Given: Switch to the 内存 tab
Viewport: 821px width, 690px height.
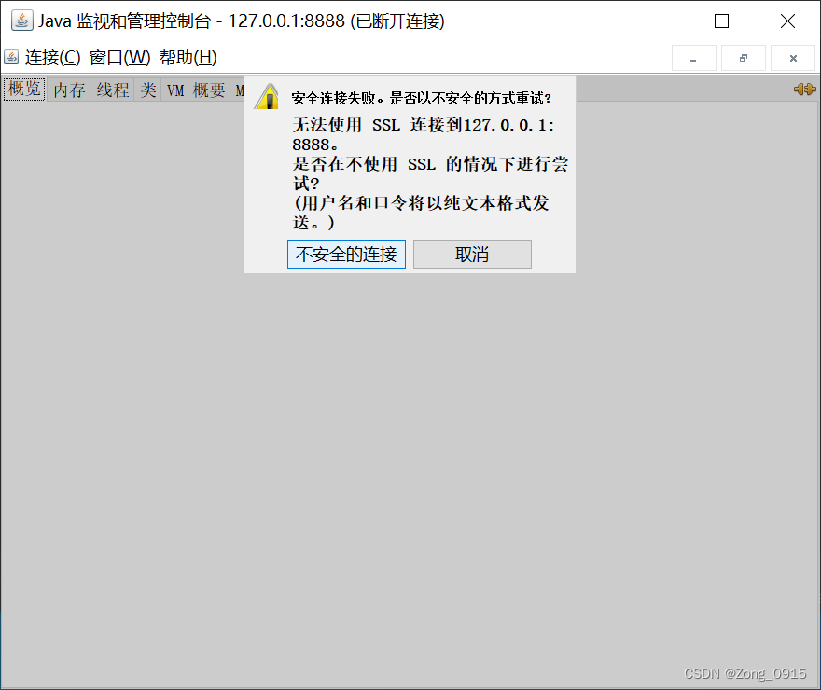Looking at the screenshot, I should [x=70, y=90].
